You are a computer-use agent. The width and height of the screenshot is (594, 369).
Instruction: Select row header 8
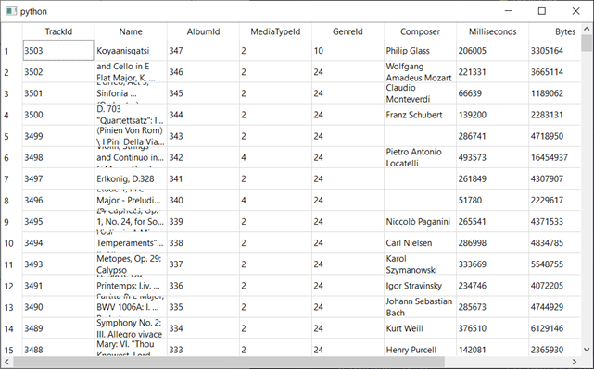(x=12, y=201)
